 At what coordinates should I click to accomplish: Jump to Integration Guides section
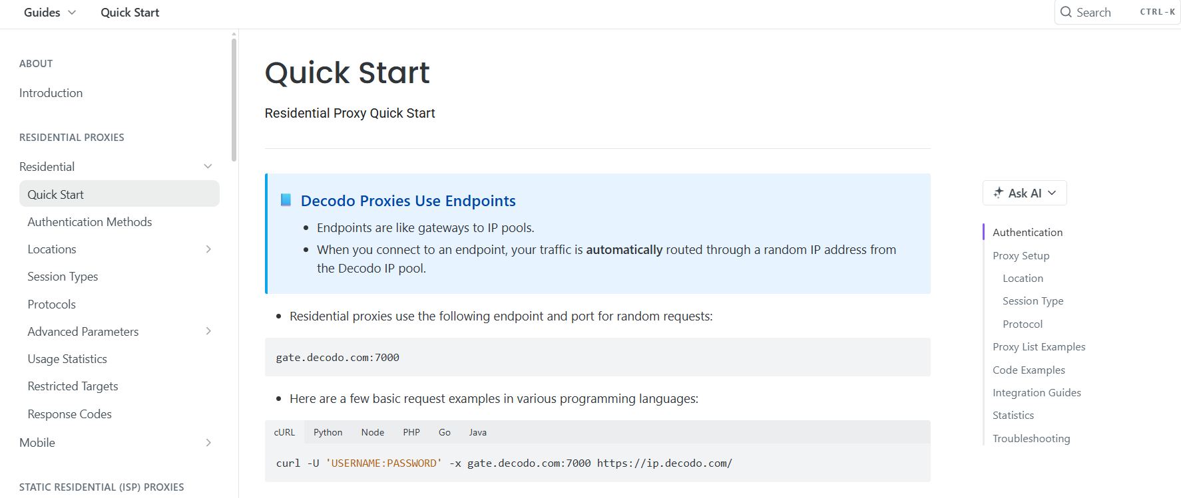(x=1037, y=393)
